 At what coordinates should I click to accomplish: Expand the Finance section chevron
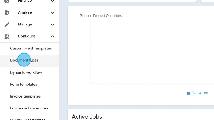[x=53, y=1]
